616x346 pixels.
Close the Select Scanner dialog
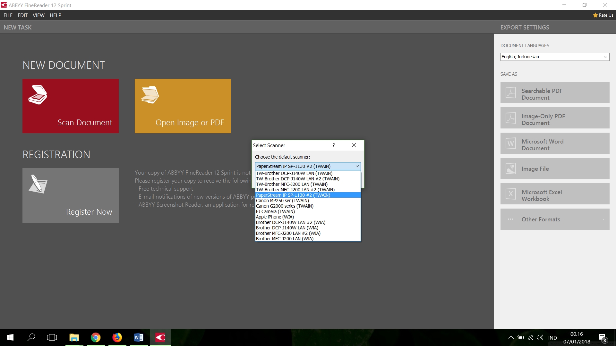click(x=354, y=145)
